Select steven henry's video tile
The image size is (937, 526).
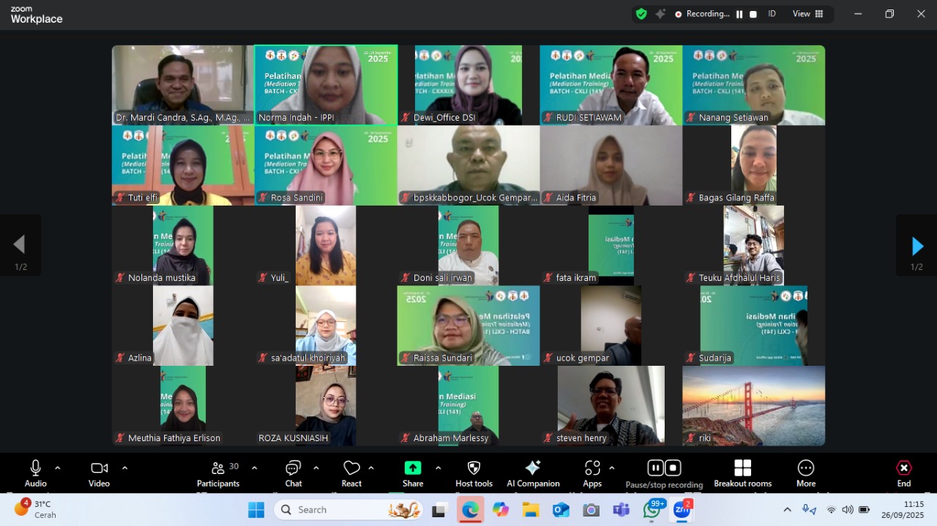(x=611, y=405)
